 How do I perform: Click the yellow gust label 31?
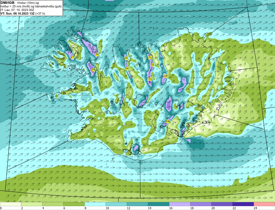[x=150, y=57]
